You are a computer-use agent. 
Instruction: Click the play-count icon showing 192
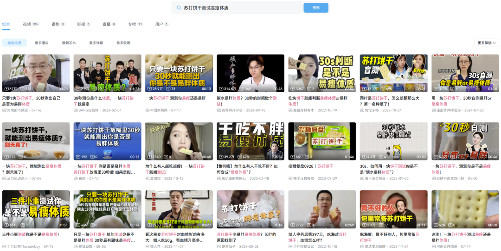tap(78, 157)
